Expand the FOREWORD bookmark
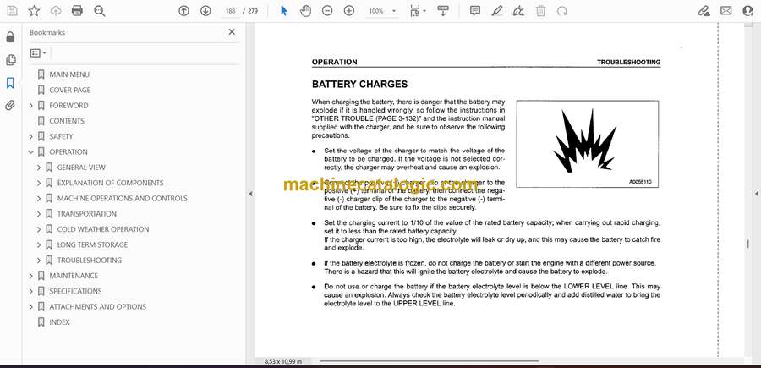The width and height of the screenshot is (761, 368). (31, 106)
